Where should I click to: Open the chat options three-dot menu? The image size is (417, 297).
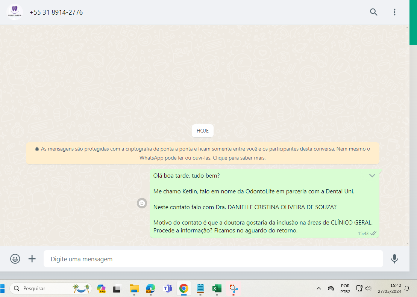pyautogui.click(x=394, y=12)
